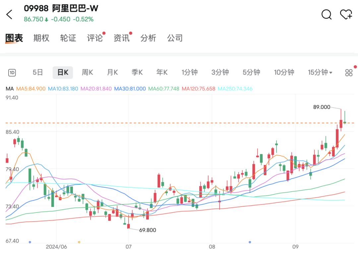This screenshot has width=358, height=255.
Task: Click the 79.40 price axis label
Action: (x=12, y=169)
